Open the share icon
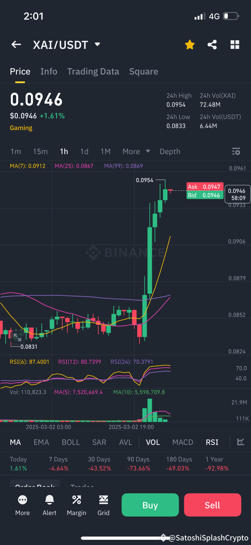251x545 pixels. point(212,45)
